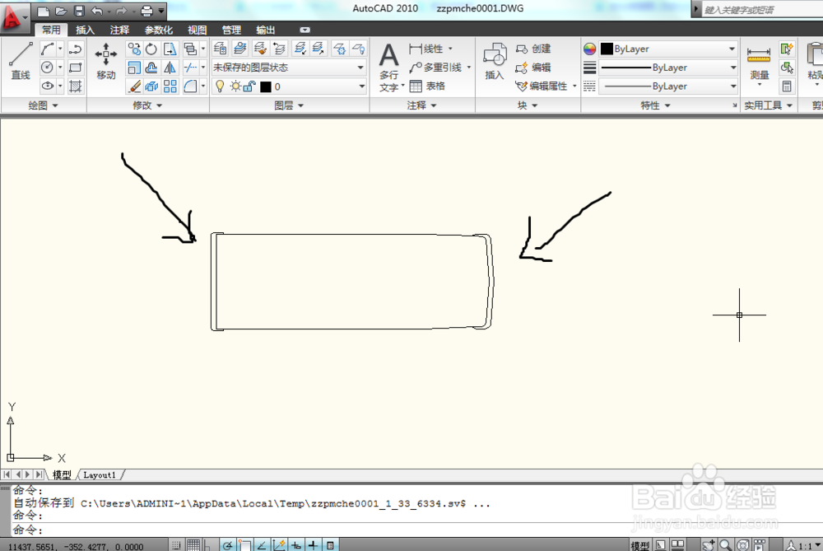
Task: Toggle grid display in status bar
Action: click(x=193, y=545)
